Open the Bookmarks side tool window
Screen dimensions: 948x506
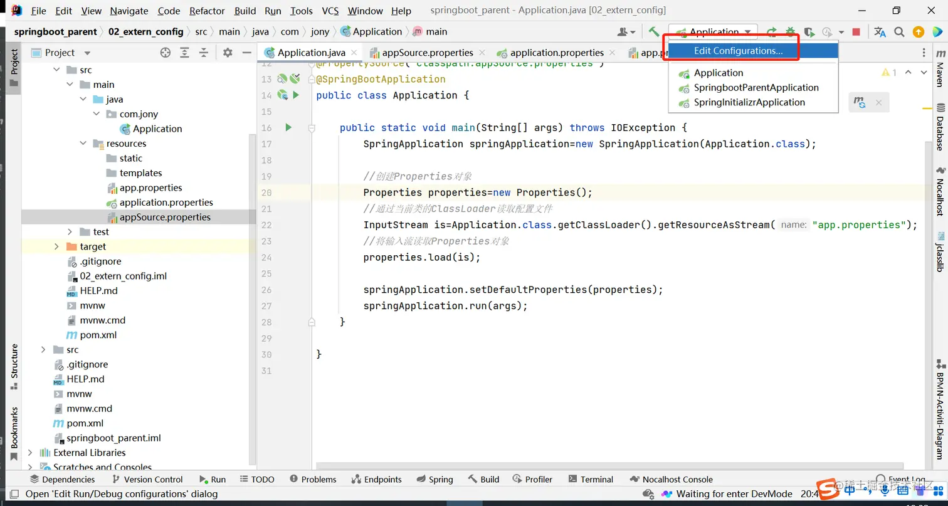[14, 433]
